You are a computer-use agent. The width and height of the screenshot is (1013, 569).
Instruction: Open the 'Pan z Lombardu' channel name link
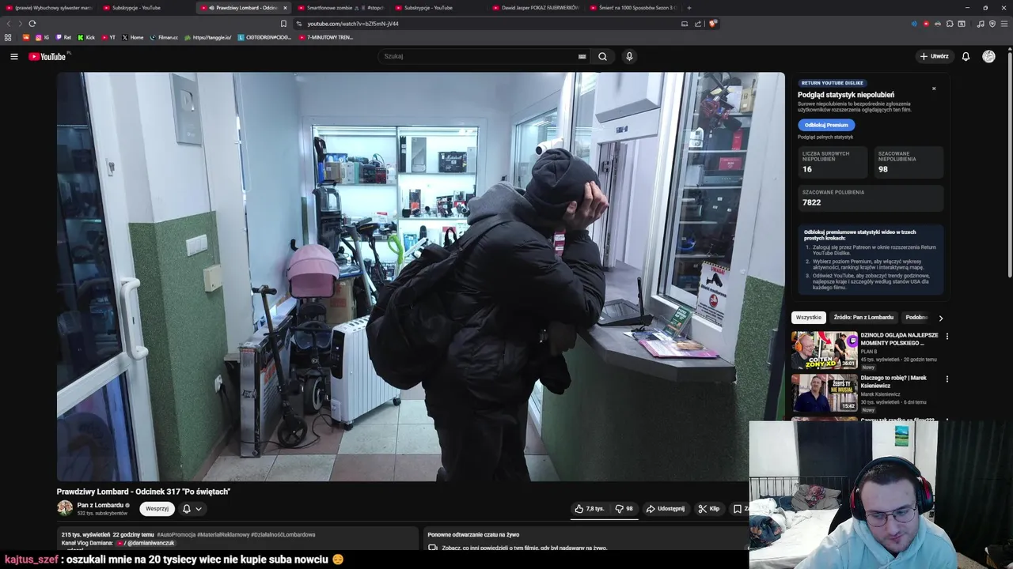(101, 505)
